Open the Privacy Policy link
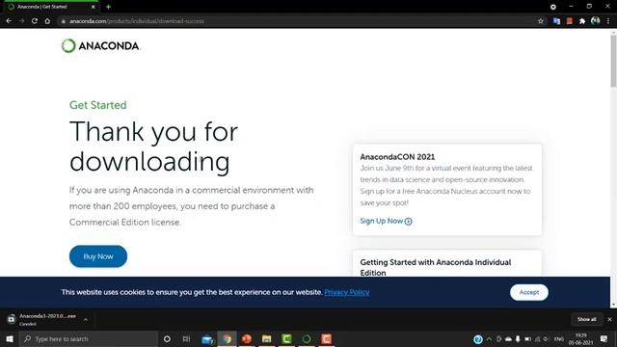The width and height of the screenshot is (617, 347). pyautogui.click(x=347, y=292)
